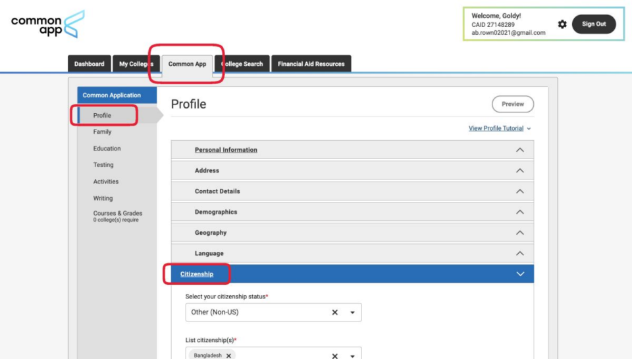Click the CAID 27148289 text
Screen dimensions: 632x359
tap(493, 24)
